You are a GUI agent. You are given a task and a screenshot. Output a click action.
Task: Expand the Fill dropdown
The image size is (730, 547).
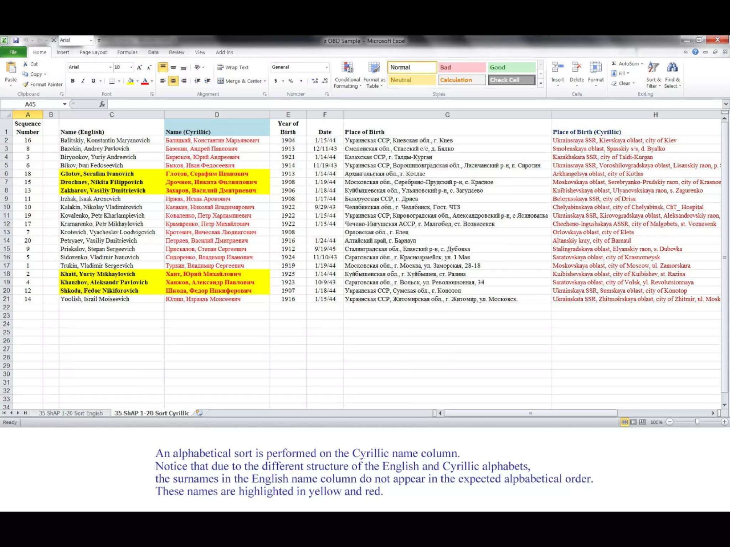click(x=628, y=73)
